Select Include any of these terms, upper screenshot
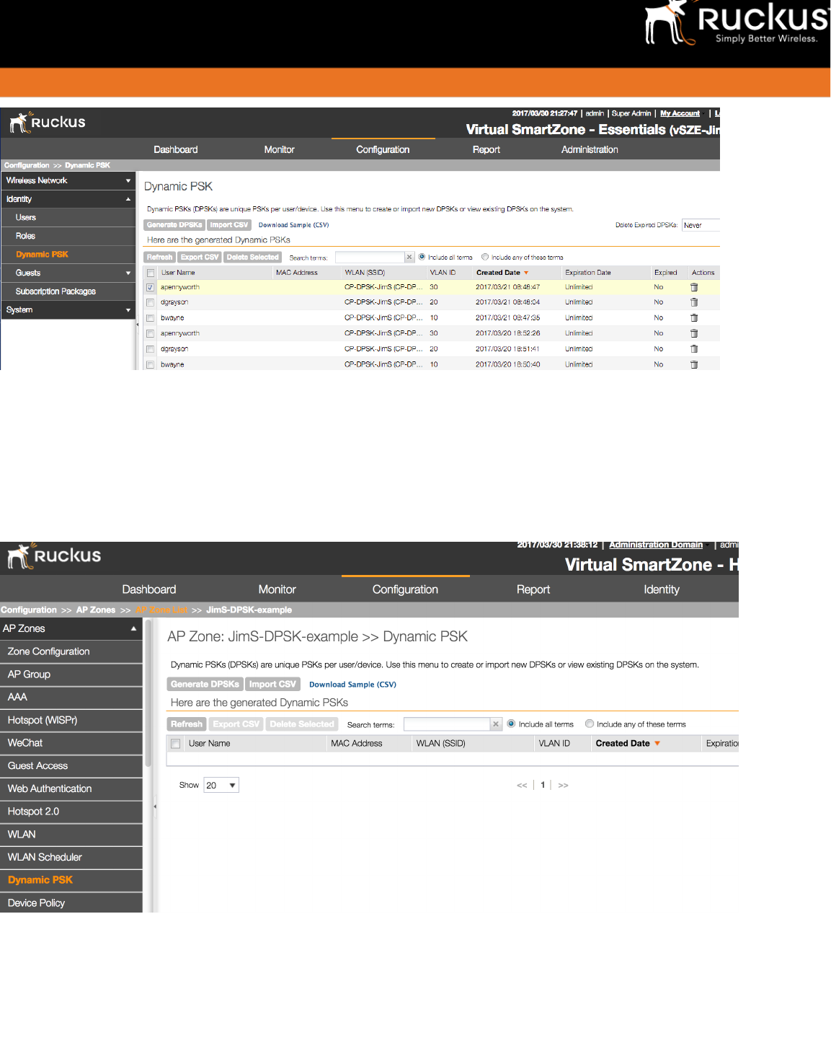The image size is (831, 1059). click(x=485, y=257)
